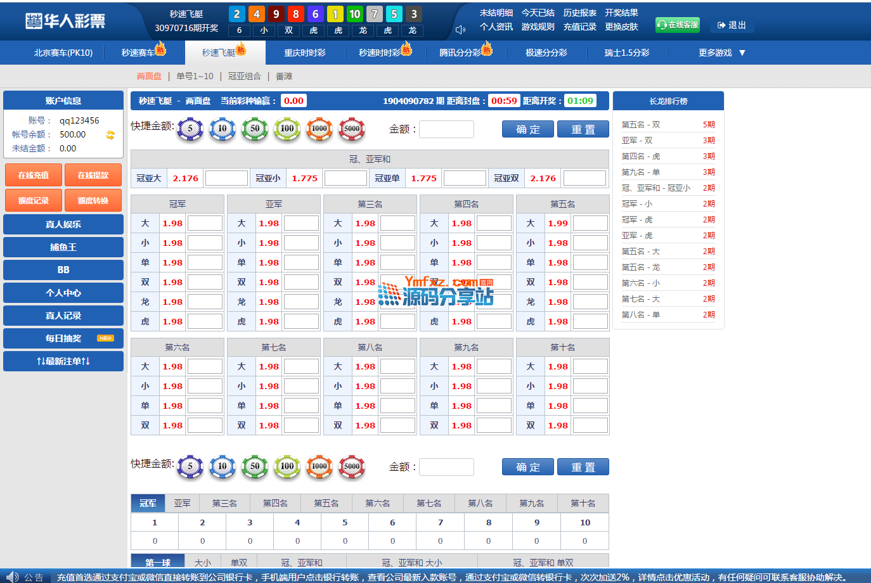The image size is (871, 583).
Task: Select the 亚军 tab in the statistics table
Action: tap(182, 503)
